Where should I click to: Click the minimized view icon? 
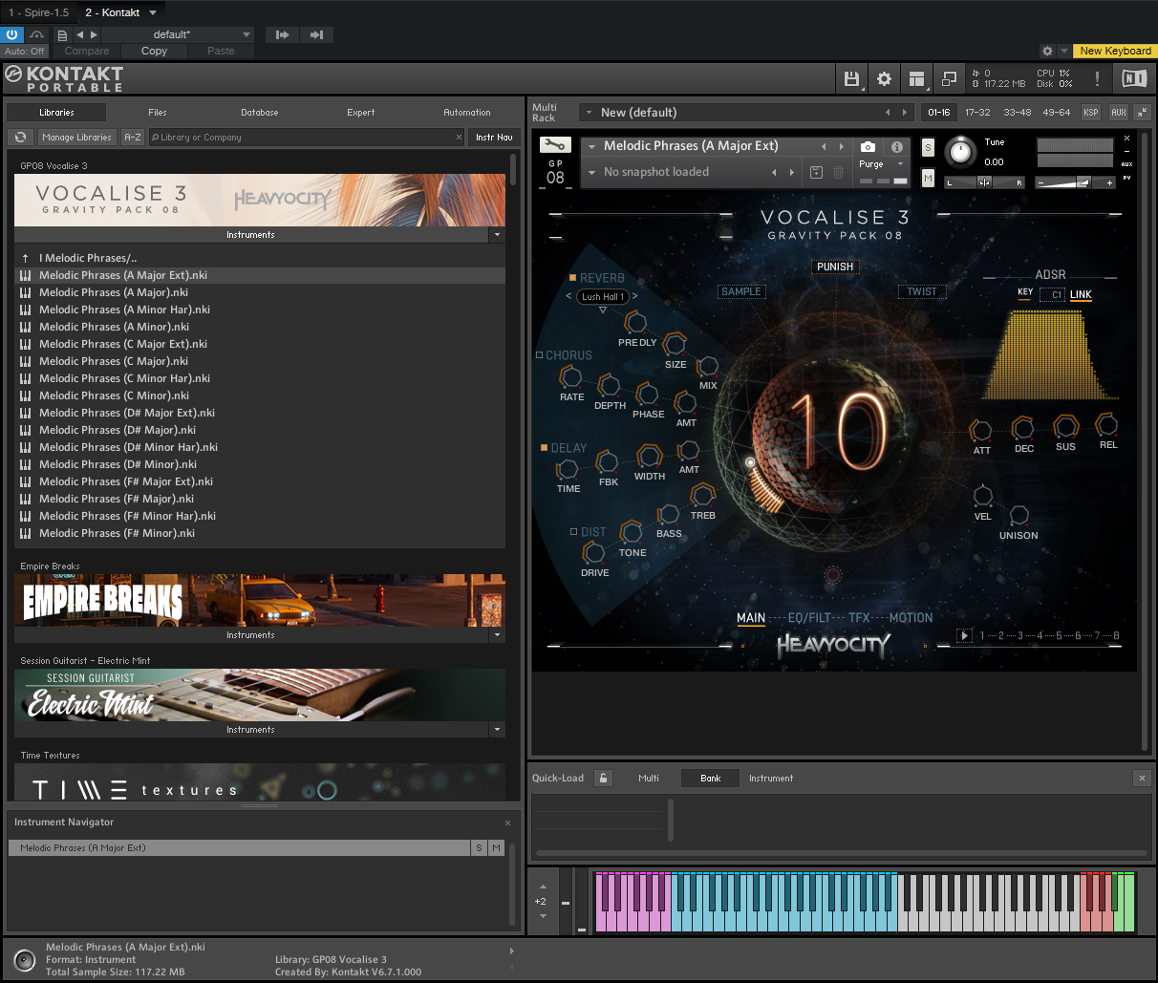pos(949,79)
